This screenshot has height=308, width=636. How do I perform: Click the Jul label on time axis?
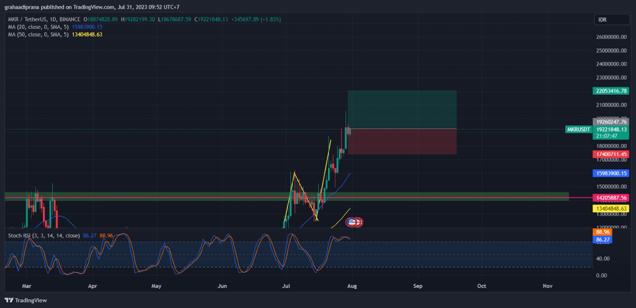click(286, 286)
